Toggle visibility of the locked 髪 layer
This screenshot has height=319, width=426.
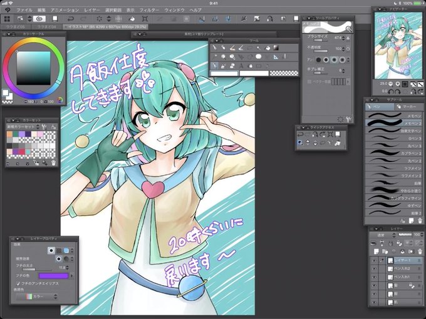tap(374, 286)
